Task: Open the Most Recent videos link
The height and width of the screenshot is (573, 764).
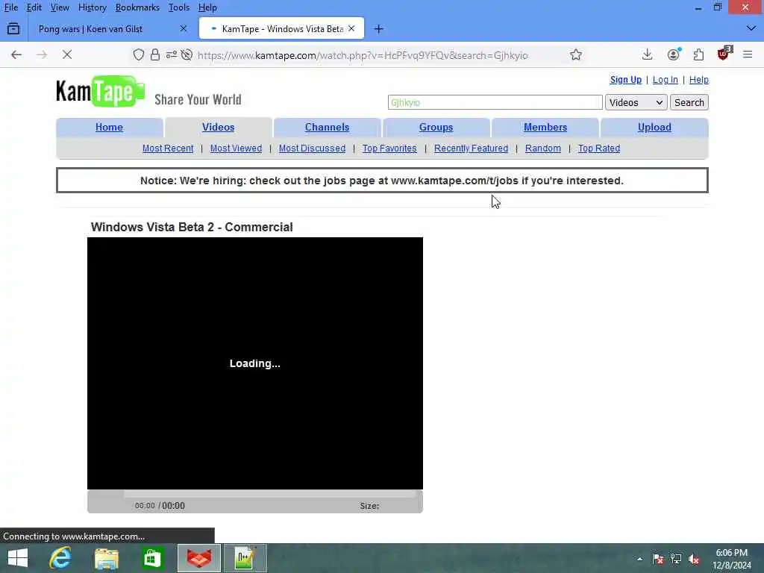Action: coord(168,148)
